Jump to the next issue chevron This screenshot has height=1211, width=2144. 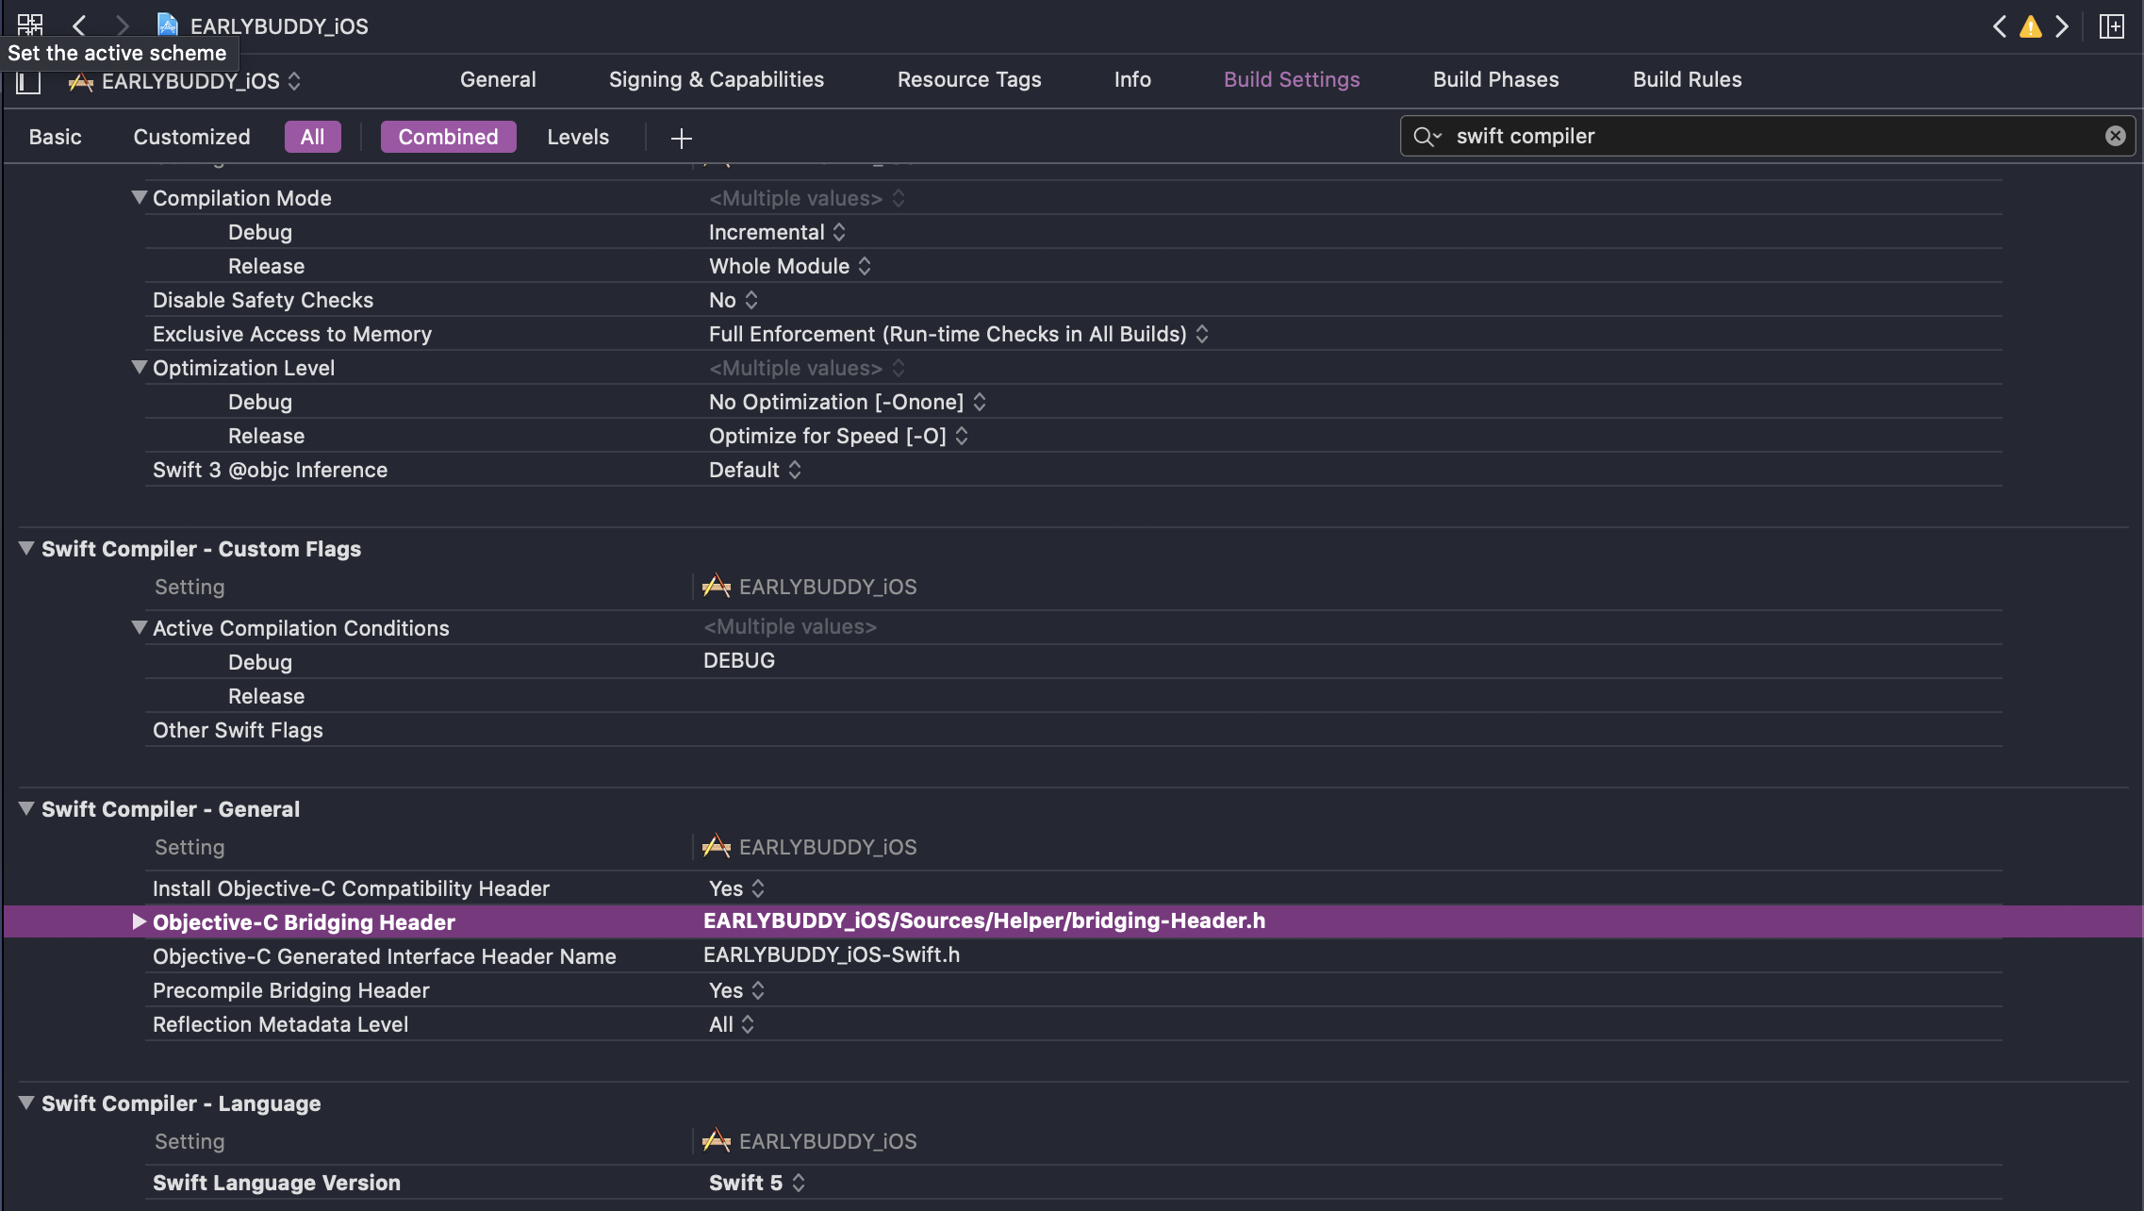coord(2062,26)
